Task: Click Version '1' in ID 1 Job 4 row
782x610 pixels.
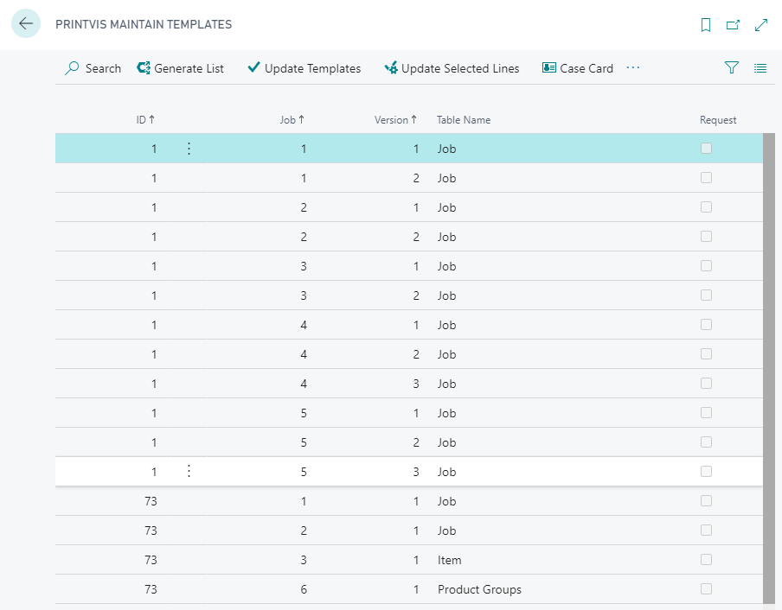Action: (x=416, y=325)
